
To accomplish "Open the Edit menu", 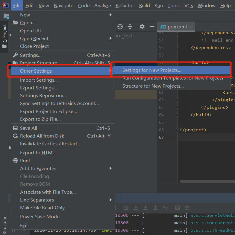I will pyautogui.click(x=30, y=6).
